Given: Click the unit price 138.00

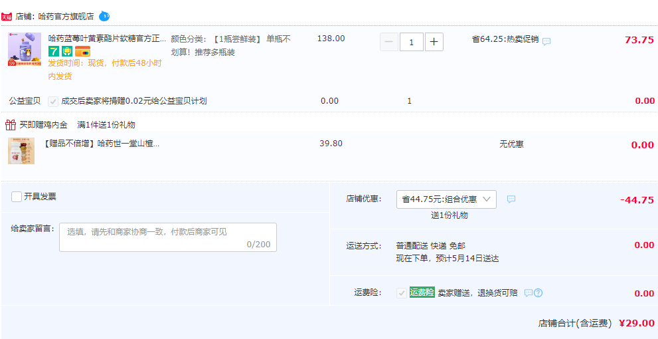Looking at the screenshot, I should (x=331, y=39).
